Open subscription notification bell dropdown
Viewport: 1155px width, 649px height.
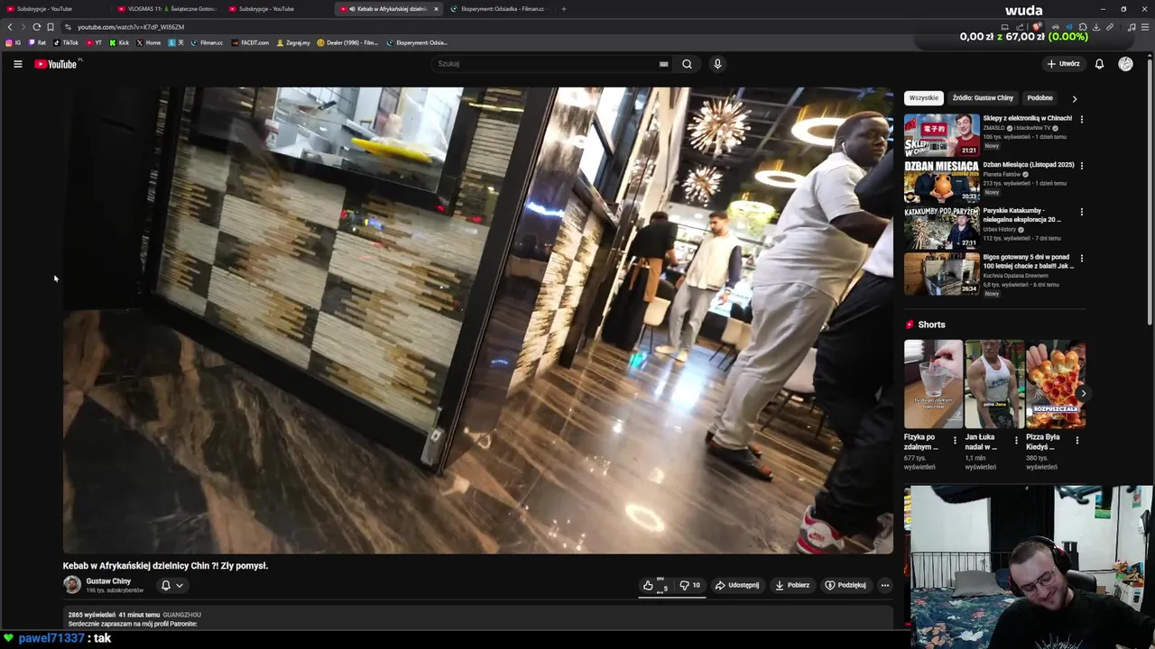pos(171,585)
